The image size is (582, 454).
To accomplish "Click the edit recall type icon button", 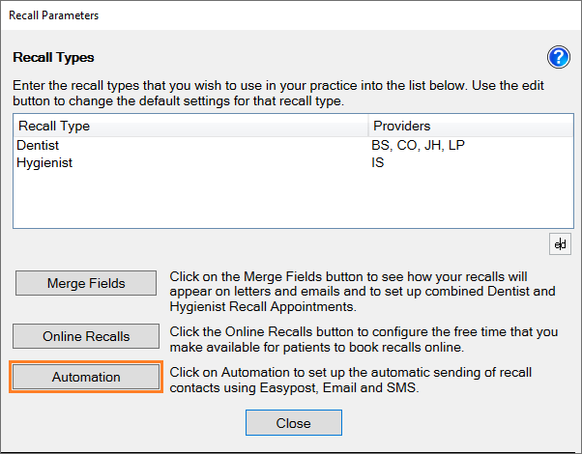I will coord(560,244).
